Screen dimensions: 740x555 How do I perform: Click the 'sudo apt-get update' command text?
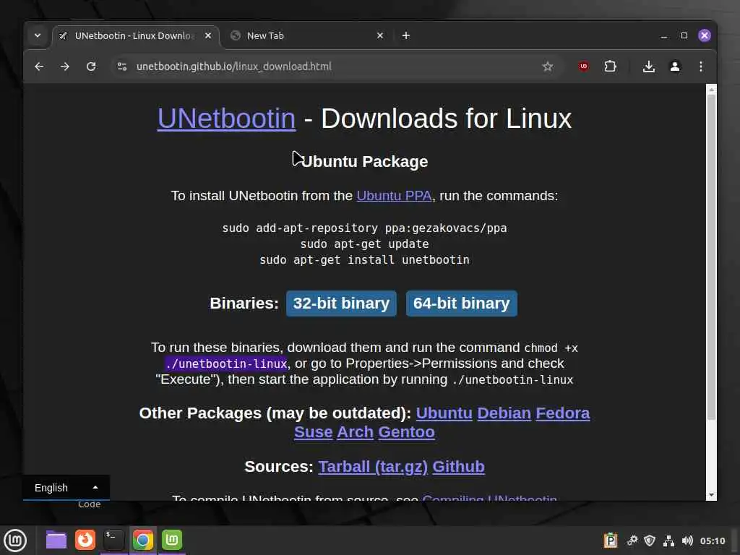pos(364,244)
